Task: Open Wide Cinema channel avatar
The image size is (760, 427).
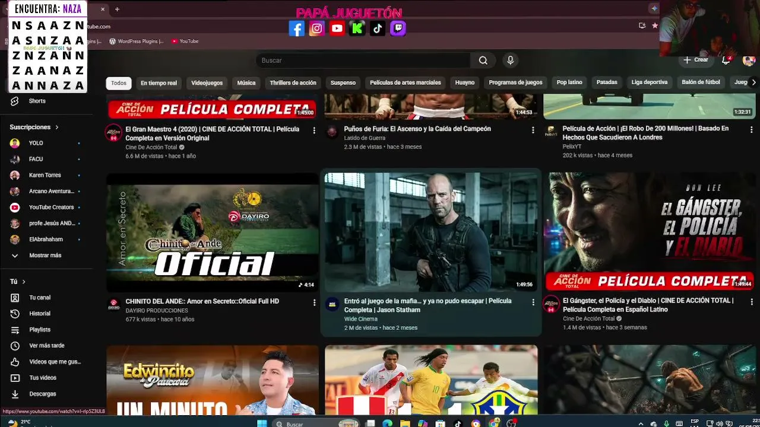Action: (x=332, y=304)
